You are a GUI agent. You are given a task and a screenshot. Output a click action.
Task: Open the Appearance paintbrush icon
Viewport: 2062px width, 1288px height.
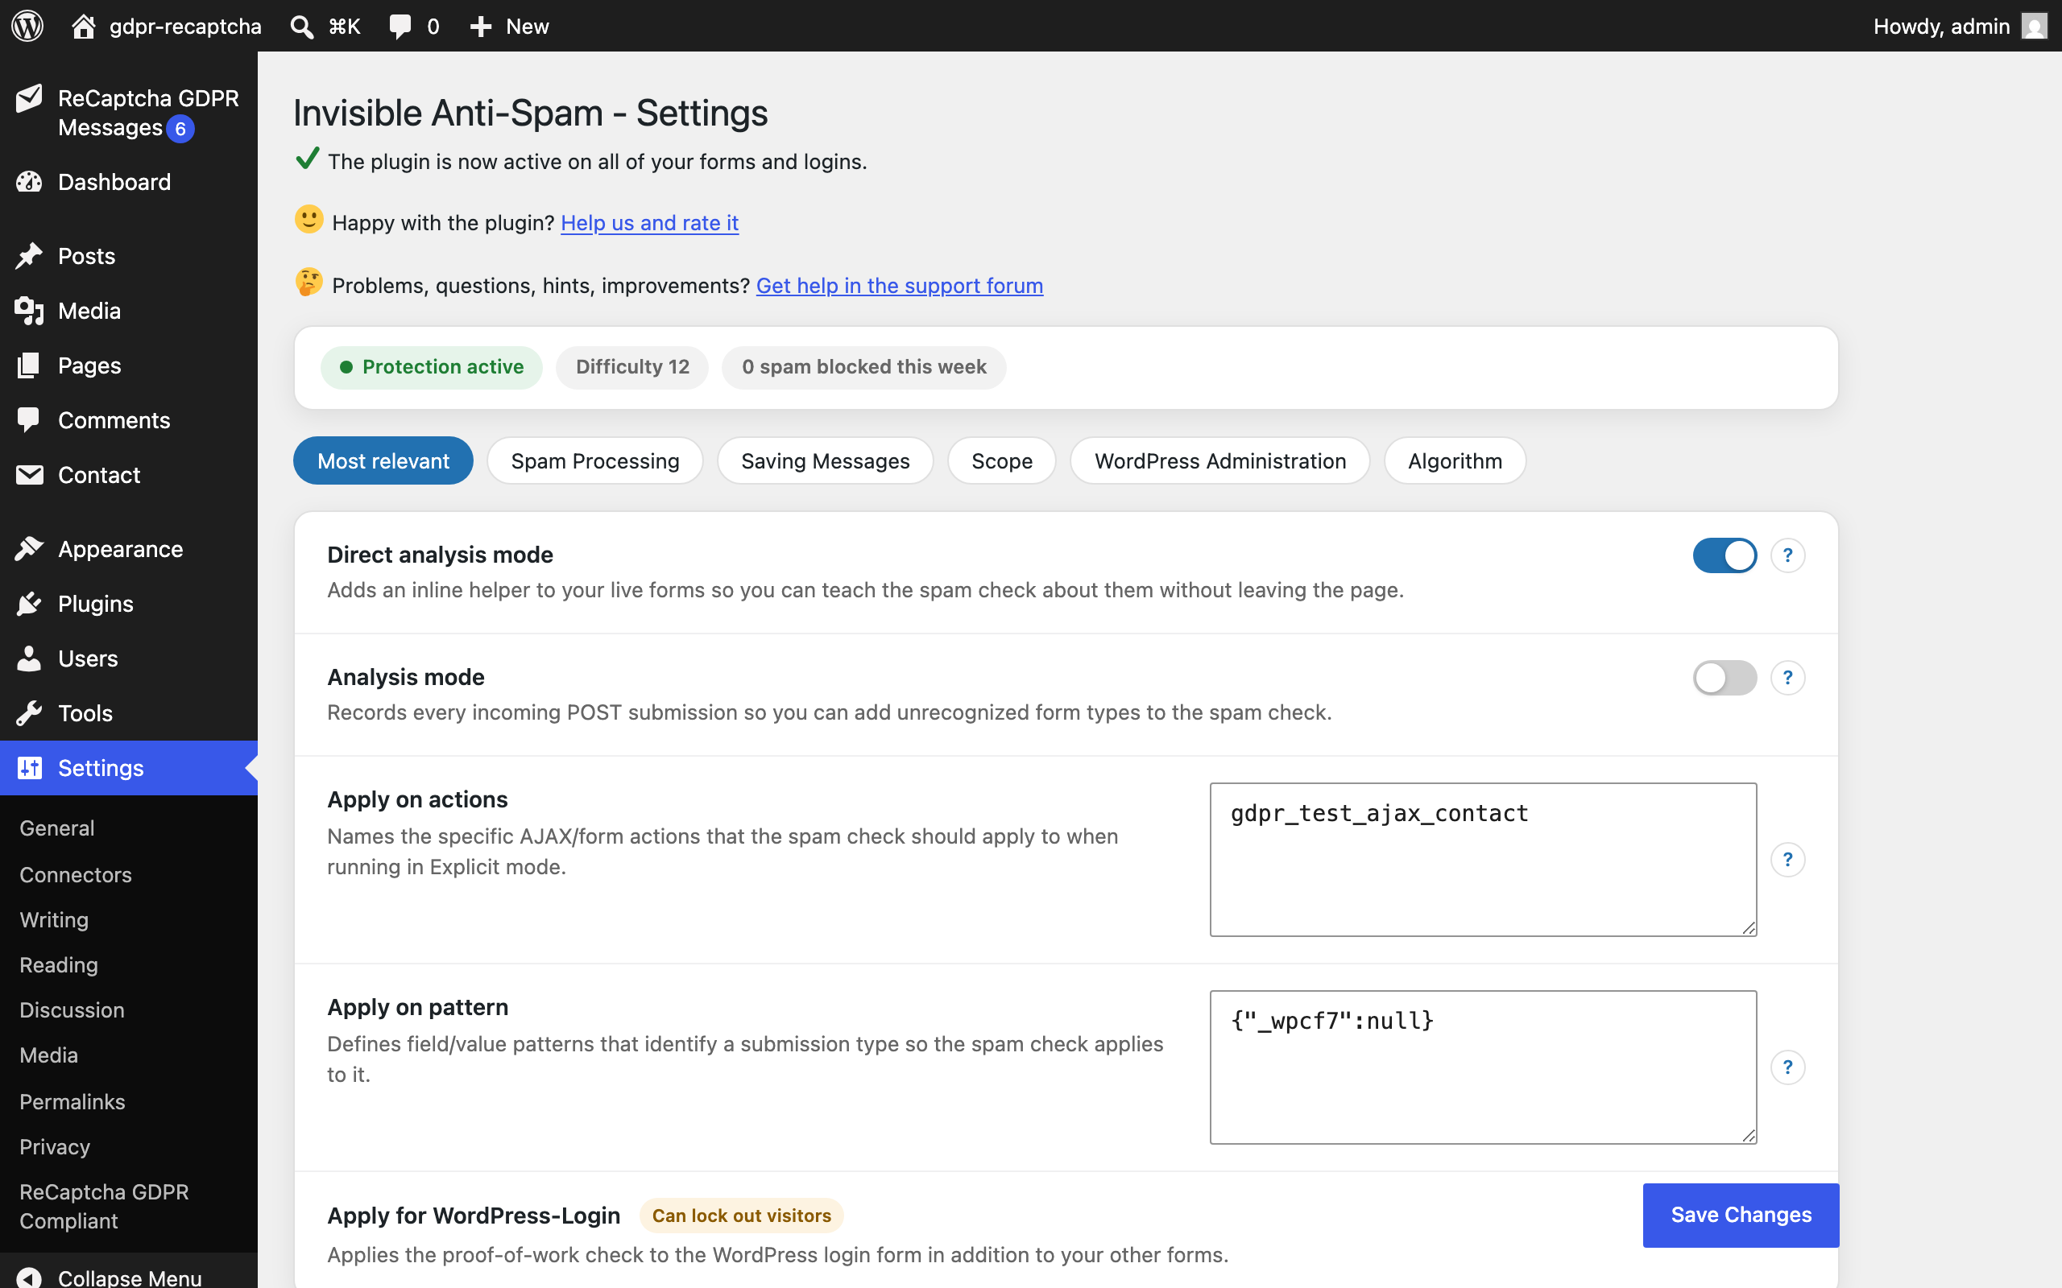point(29,548)
